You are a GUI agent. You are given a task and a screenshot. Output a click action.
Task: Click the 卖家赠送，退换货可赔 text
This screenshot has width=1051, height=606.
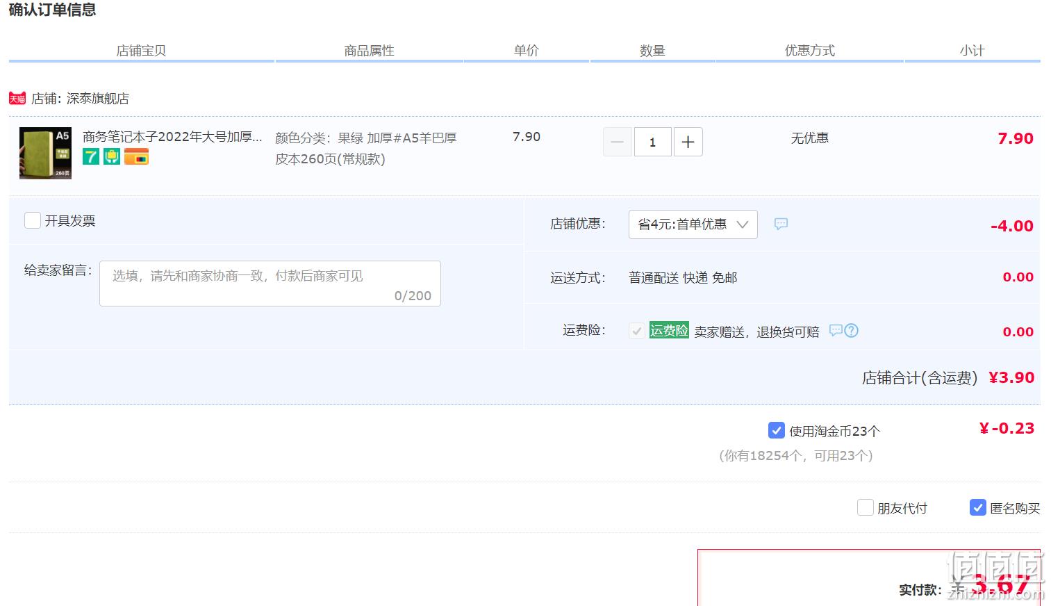click(x=756, y=331)
